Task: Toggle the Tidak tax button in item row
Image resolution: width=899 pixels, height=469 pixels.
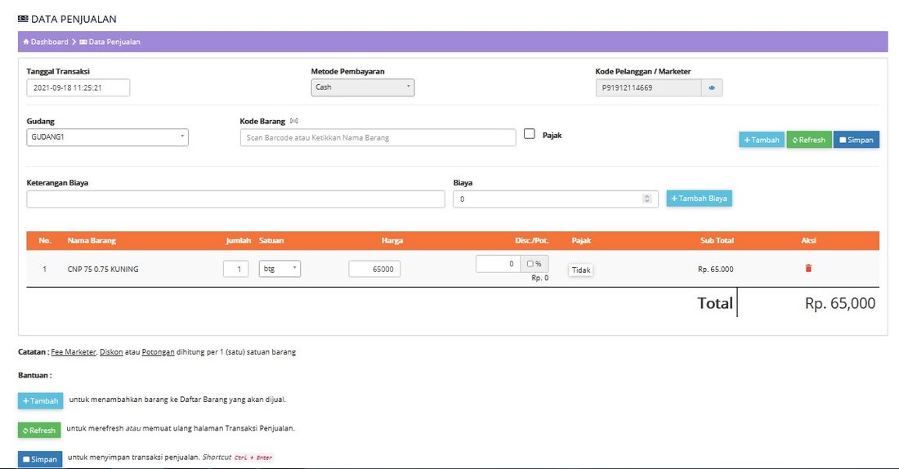Action: (x=581, y=270)
